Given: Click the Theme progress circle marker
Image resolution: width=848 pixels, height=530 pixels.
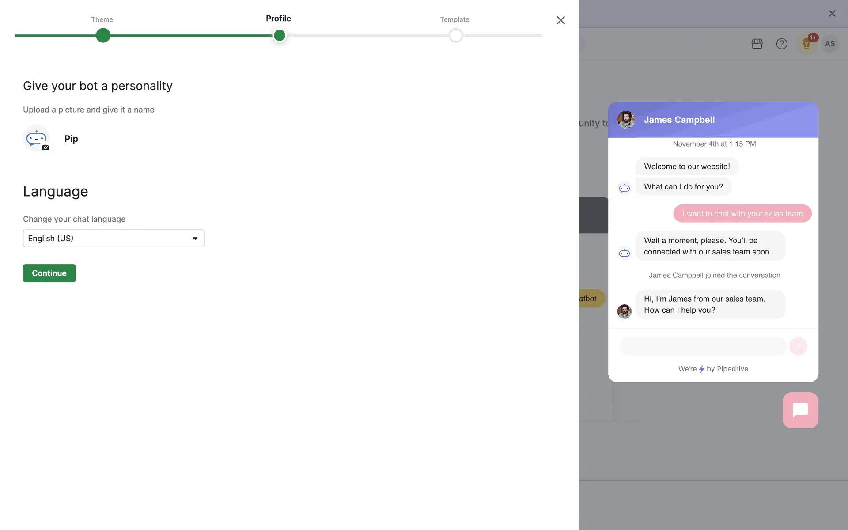Looking at the screenshot, I should point(103,35).
